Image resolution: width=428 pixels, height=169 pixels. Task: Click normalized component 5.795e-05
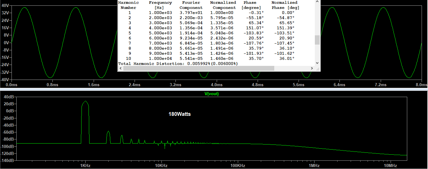pos(222,18)
